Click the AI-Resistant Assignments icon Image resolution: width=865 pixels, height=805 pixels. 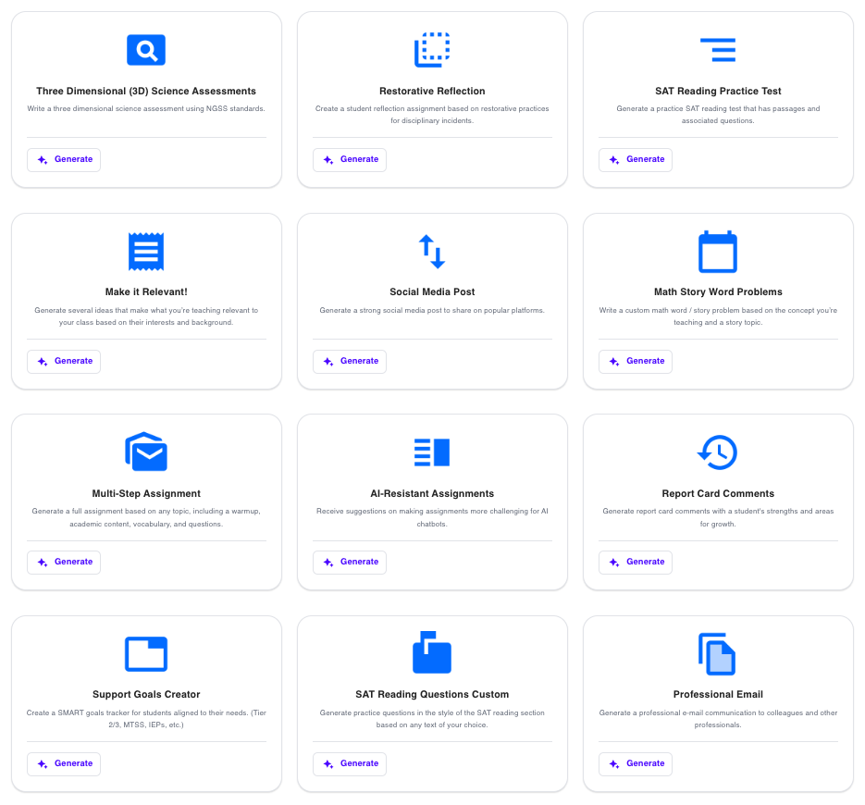click(432, 452)
